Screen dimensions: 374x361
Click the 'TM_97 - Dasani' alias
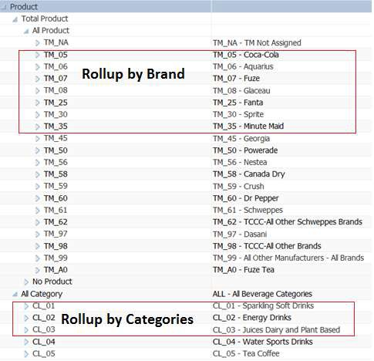[x=240, y=234]
